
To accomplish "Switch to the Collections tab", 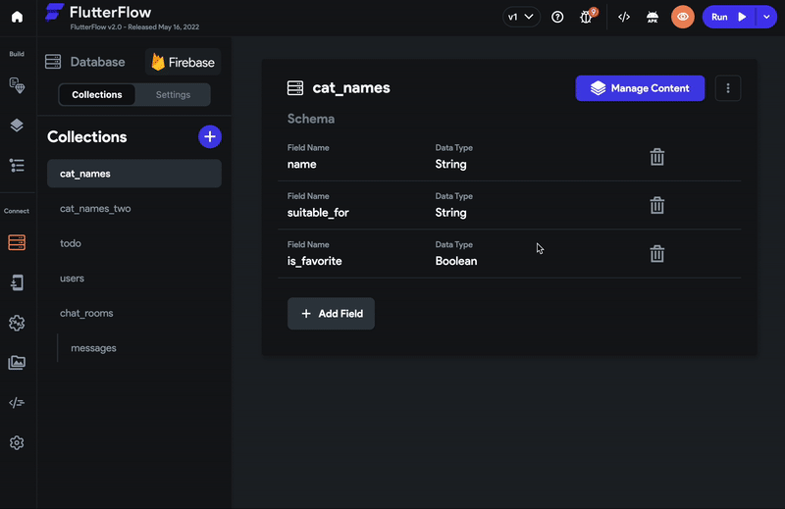I will click(96, 94).
